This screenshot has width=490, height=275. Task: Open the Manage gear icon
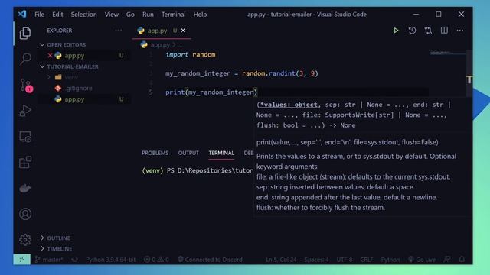[25, 239]
